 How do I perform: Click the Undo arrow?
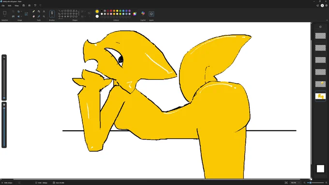click(x=35, y=6)
